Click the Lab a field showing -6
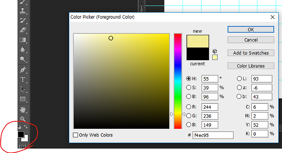 tap(262, 88)
